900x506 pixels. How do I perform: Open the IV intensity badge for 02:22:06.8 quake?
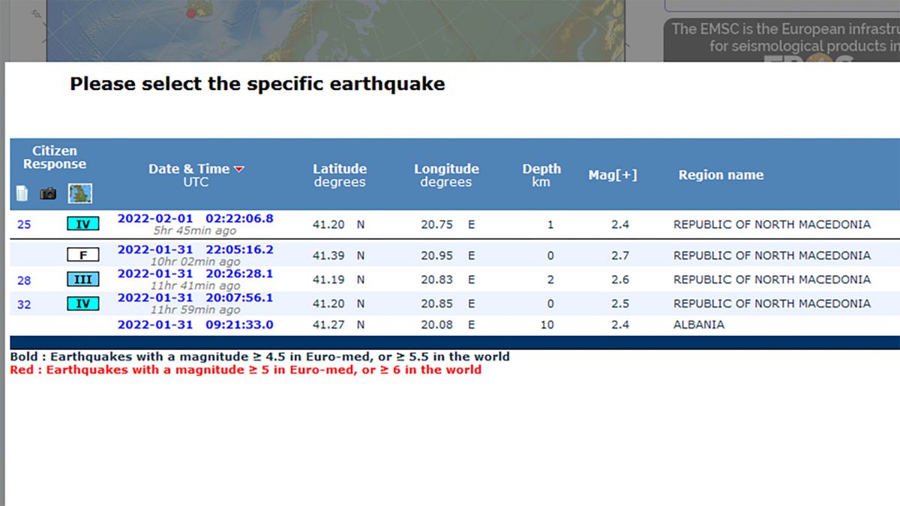pyautogui.click(x=82, y=224)
